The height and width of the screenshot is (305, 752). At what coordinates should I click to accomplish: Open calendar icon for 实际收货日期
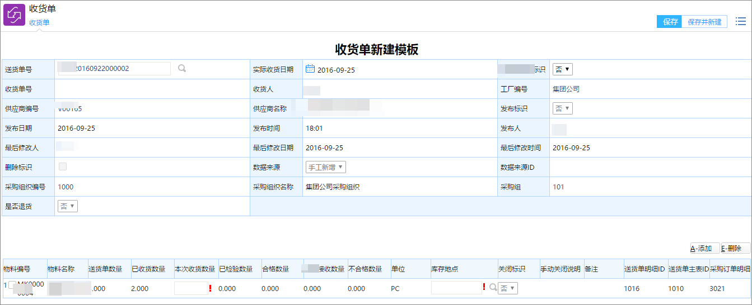coord(310,69)
